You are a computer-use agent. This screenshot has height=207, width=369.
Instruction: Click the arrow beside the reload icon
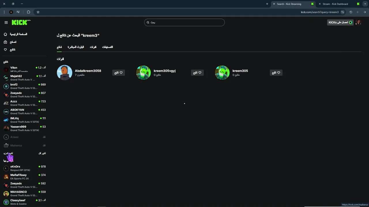click(x=358, y=12)
